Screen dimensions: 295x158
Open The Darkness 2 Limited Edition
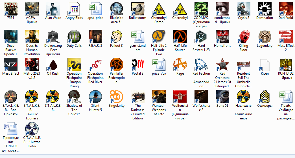pyautogui.click(x=138, y=97)
